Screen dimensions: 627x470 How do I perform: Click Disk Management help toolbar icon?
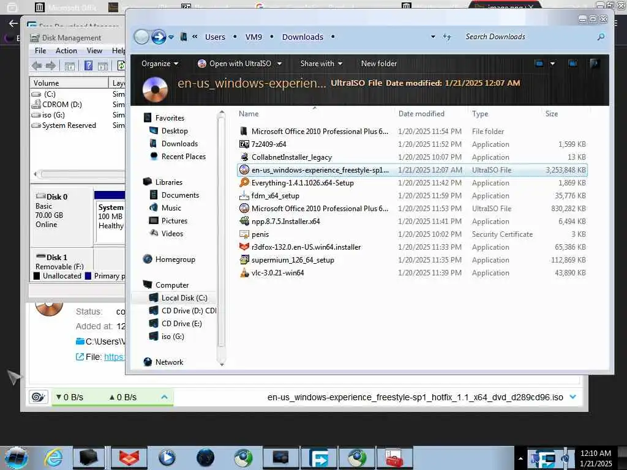88,65
